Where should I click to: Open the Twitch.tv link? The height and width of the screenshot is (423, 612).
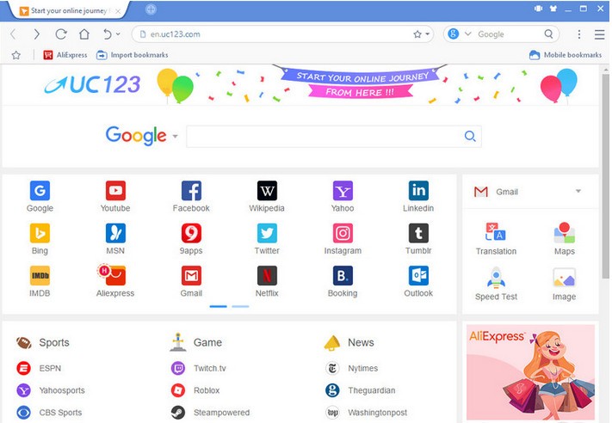[198, 368]
